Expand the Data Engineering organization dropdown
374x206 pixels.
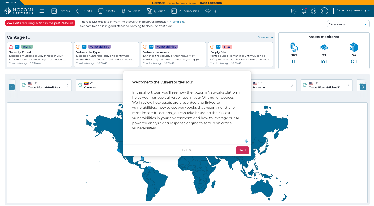coord(352,11)
